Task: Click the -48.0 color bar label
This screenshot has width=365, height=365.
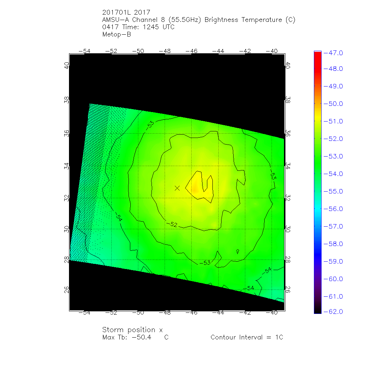Action: [x=333, y=69]
